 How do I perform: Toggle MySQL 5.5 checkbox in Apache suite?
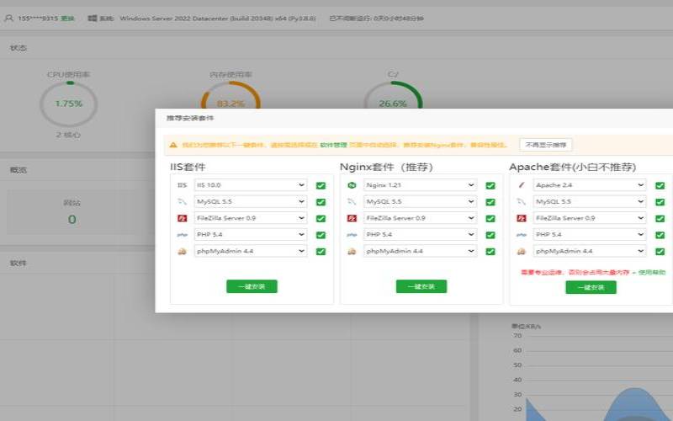click(x=660, y=202)
